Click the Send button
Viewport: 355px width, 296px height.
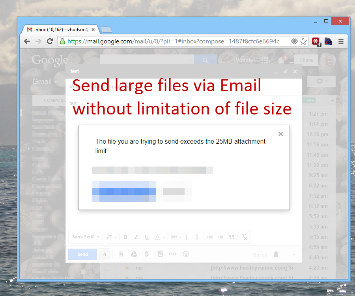pos(82,254)
